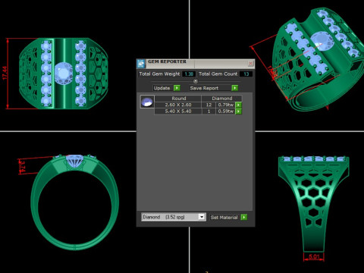Click the green arrow next to Update

click(x=177, y=88)
